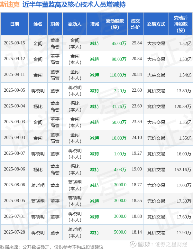The image size is (193, 250).
Task: Click date cell 2025-07-31
Action: [x=14, y=217]
